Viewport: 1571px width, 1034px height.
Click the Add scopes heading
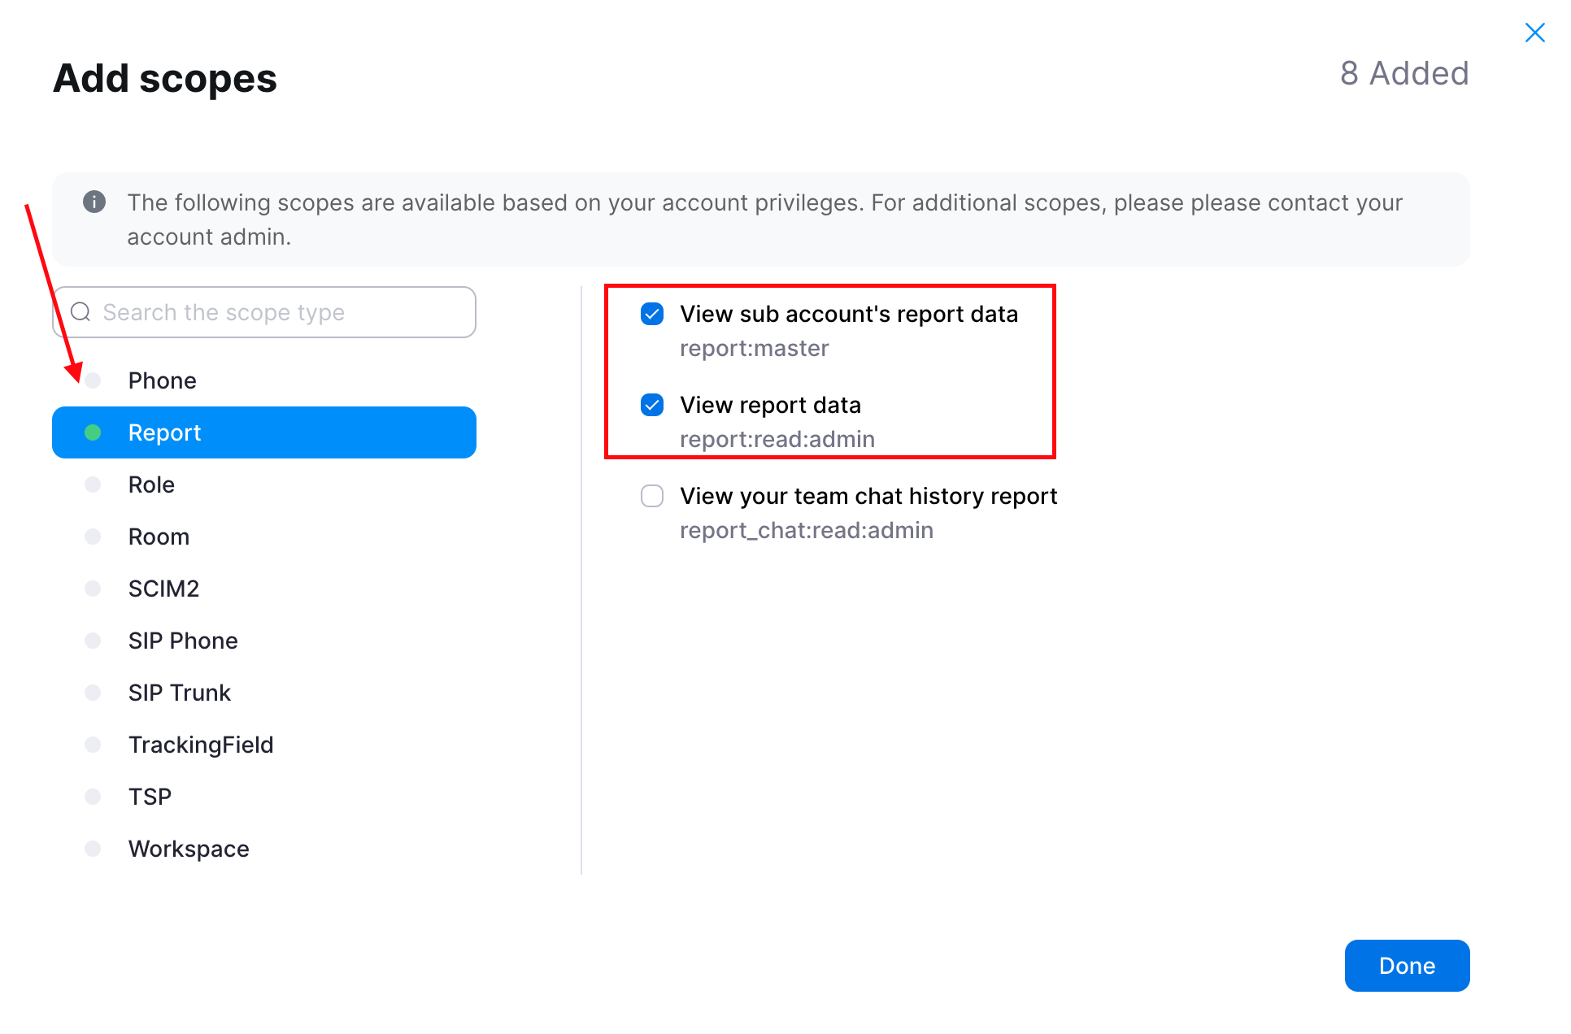[x=165, y=79]
